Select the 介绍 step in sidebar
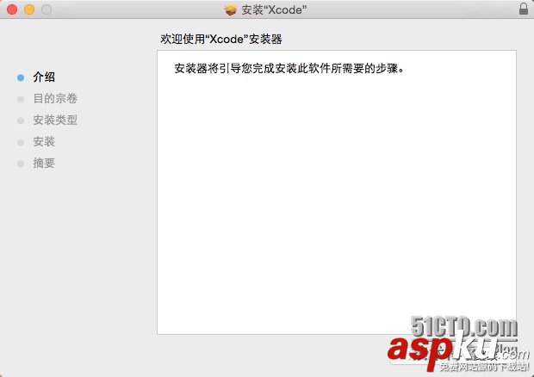 coord(44,77)
